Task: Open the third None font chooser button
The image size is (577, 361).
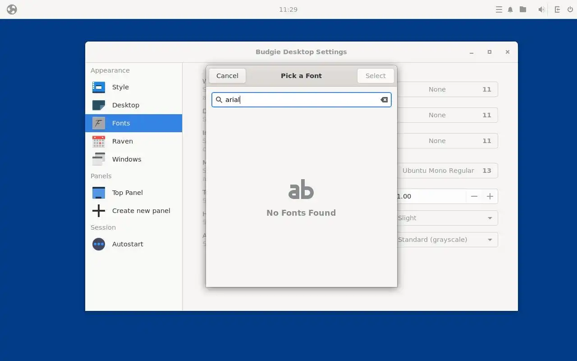Action: tap(447, 141)
